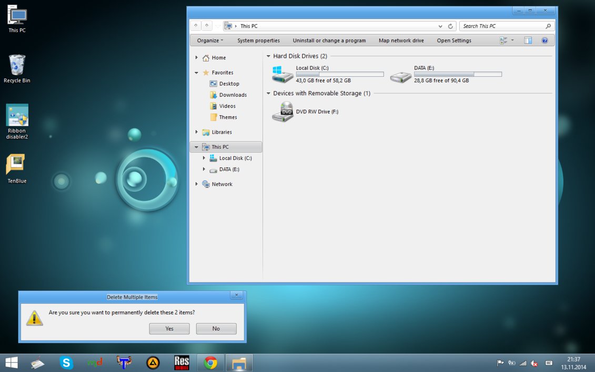Open the scanner-like icon next to Start
The image size is (595, 372).
point(37,363)
